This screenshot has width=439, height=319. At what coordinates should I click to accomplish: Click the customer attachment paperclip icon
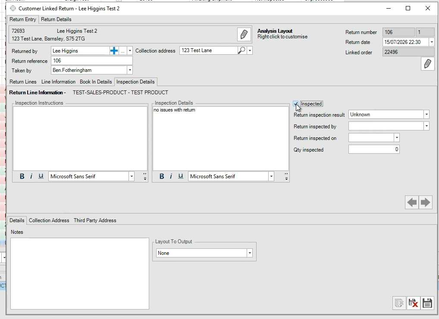(244, 34)
